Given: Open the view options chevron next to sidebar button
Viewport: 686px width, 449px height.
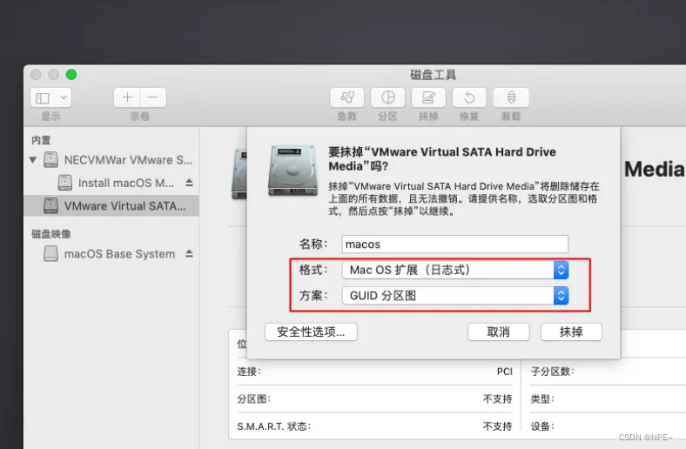Looking at the screenshot, I should click(64, 97).
